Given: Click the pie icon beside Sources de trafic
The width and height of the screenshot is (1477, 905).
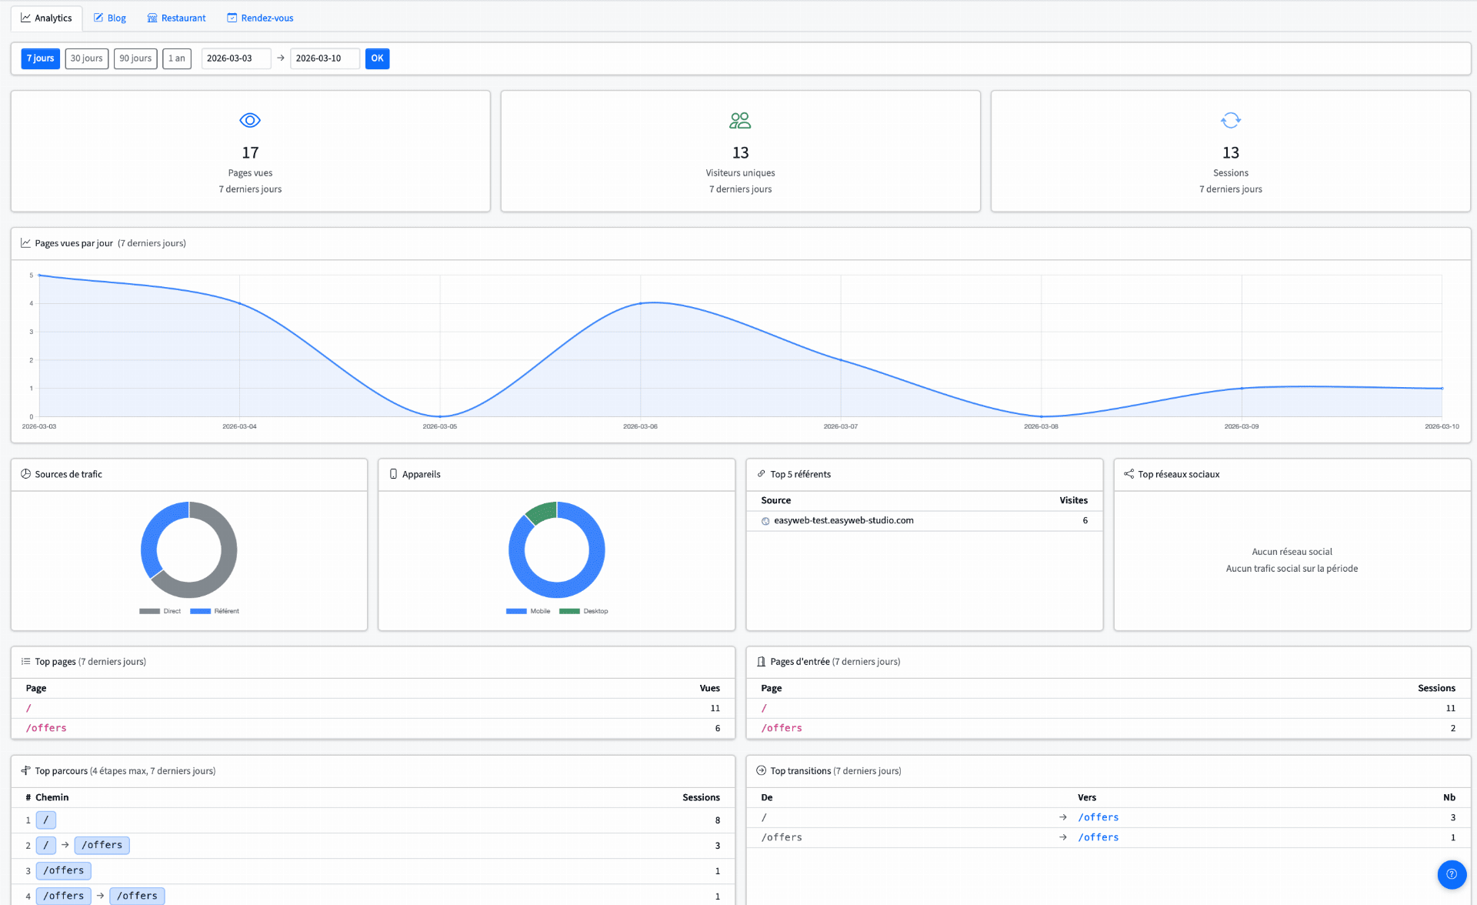Looking at the screenshot, I should tap(25, 474).
